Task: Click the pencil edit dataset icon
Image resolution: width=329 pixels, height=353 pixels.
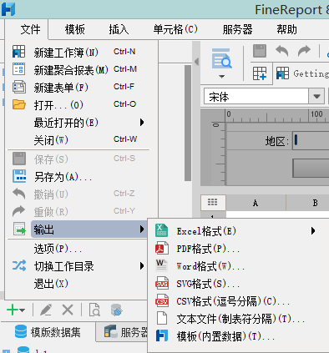Action: pos(46,310)
